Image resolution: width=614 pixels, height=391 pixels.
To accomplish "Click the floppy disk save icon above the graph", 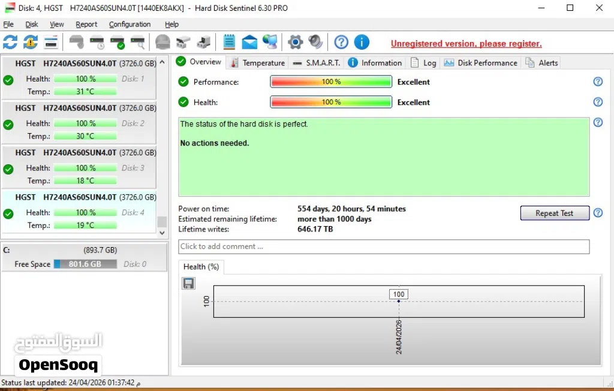I will pyautogui.click(x=188, y=283).
